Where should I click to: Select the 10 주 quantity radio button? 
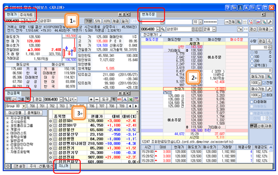[x=252, y=52]
